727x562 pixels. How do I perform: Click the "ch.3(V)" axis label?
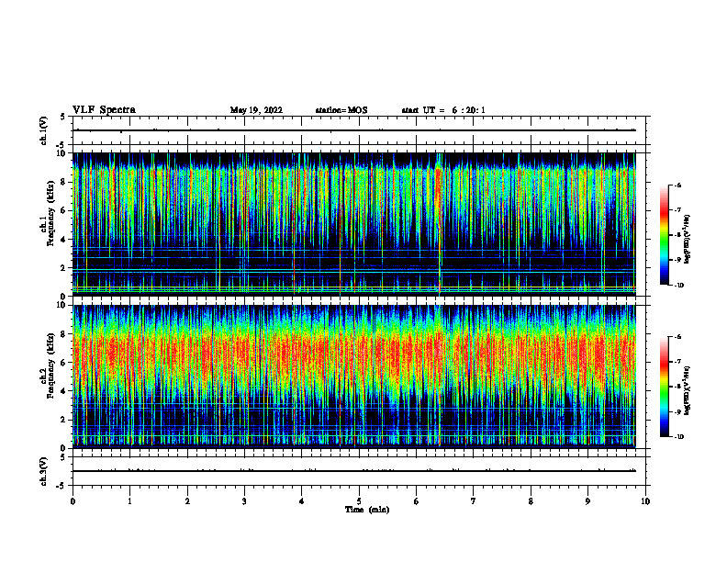(43, 471)
